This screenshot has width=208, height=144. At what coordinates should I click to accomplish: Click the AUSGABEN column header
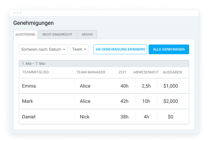tap(172, 72)
